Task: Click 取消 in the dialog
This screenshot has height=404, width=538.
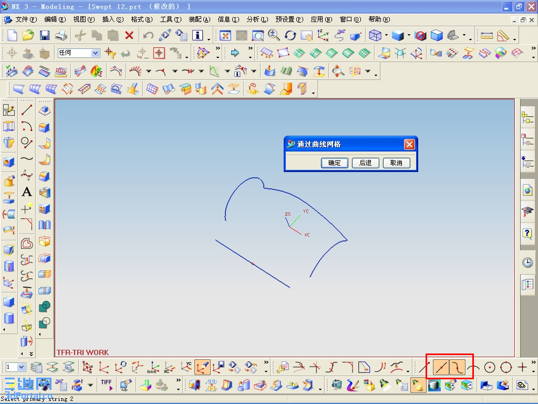Action: [396, 163]
